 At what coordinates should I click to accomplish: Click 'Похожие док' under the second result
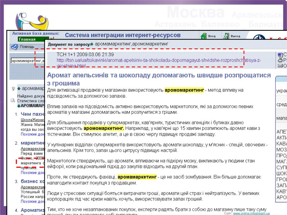(33, 172)
